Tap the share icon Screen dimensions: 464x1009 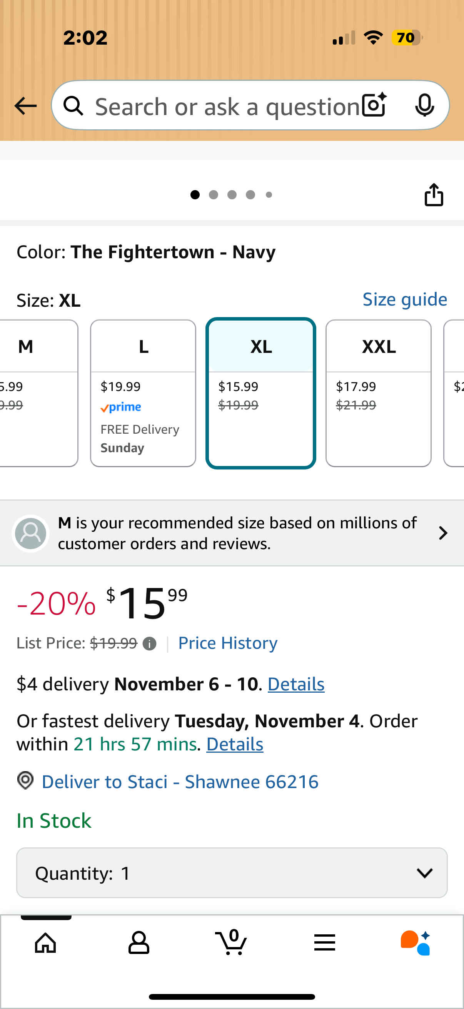434,195
